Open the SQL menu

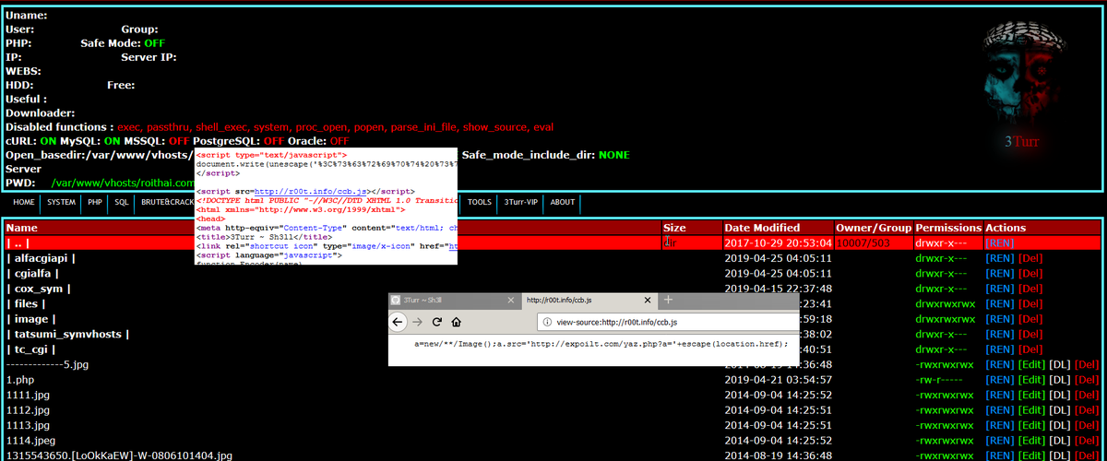pyautogui.click(x=122, y=202)
